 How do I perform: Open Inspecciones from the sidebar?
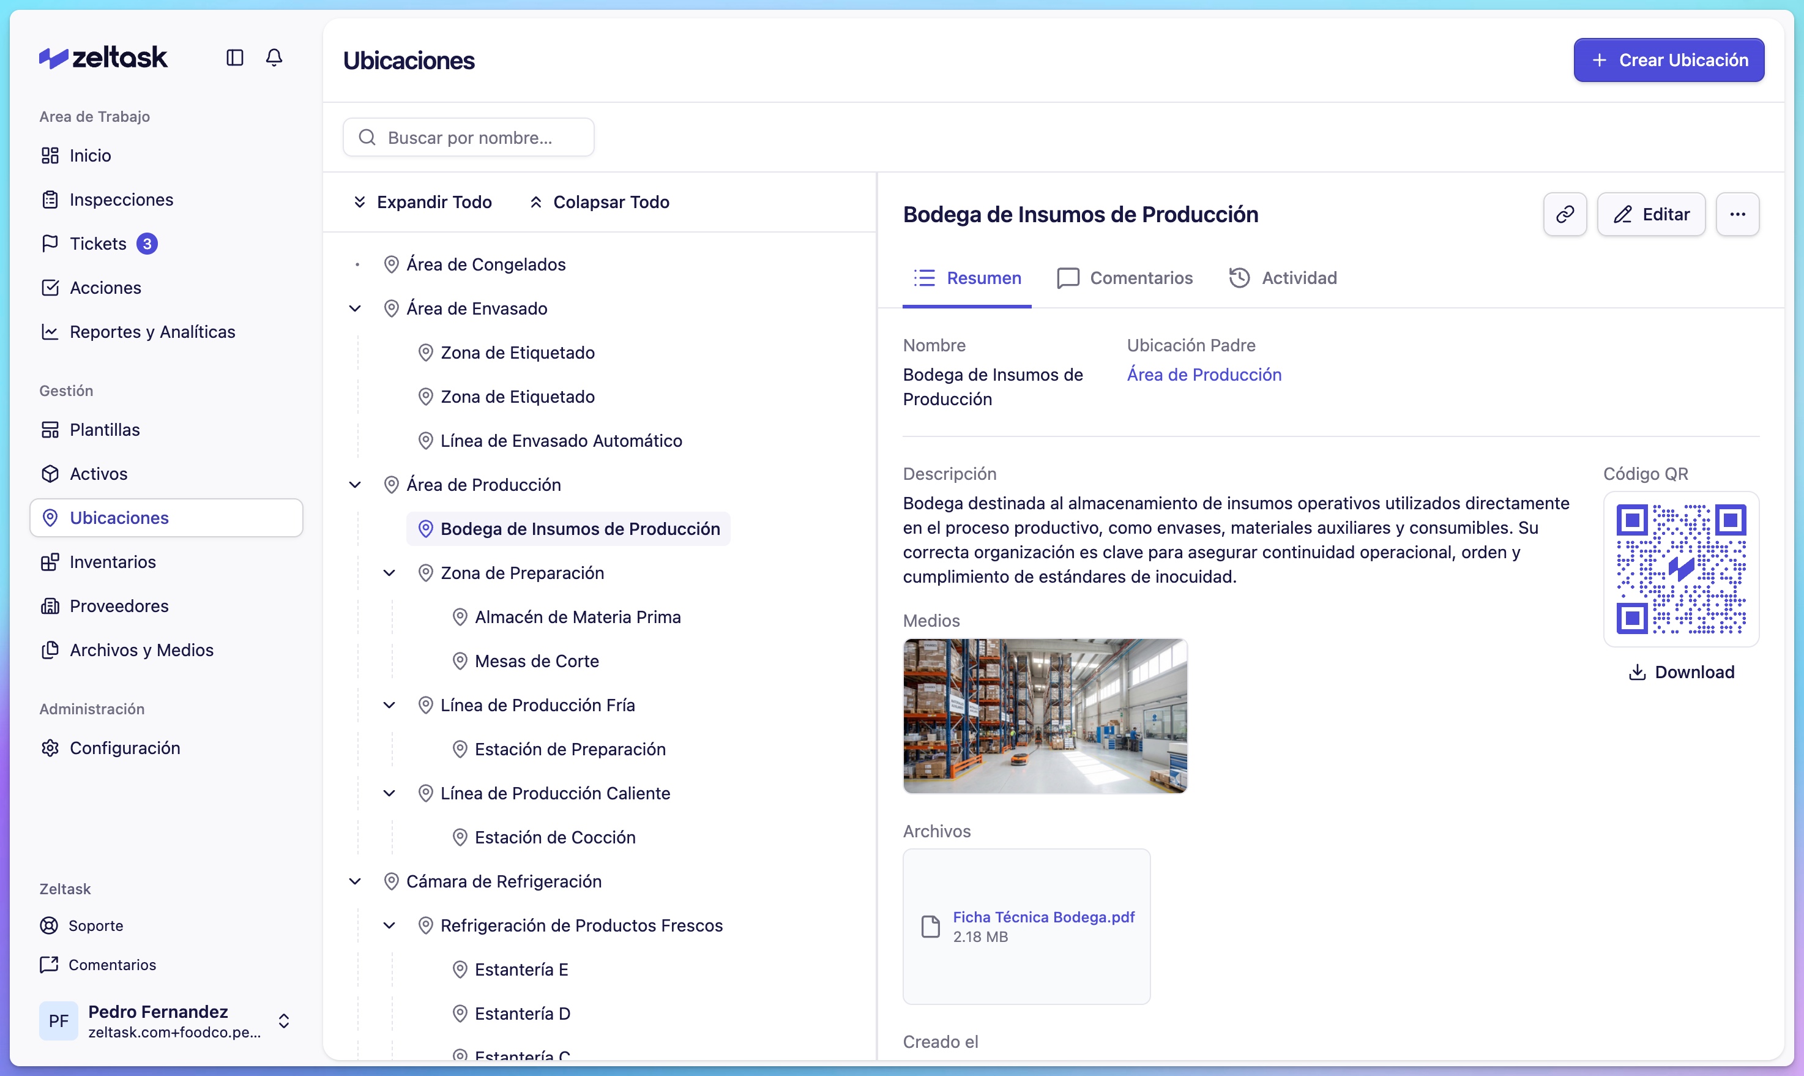pyautogui.click(x=121, y=200)
